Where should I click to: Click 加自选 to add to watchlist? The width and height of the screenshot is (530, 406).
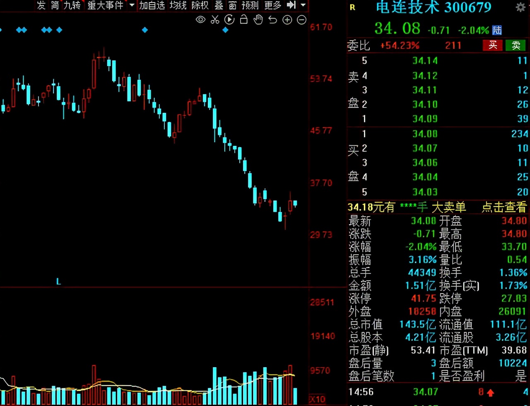pos(152,5)
